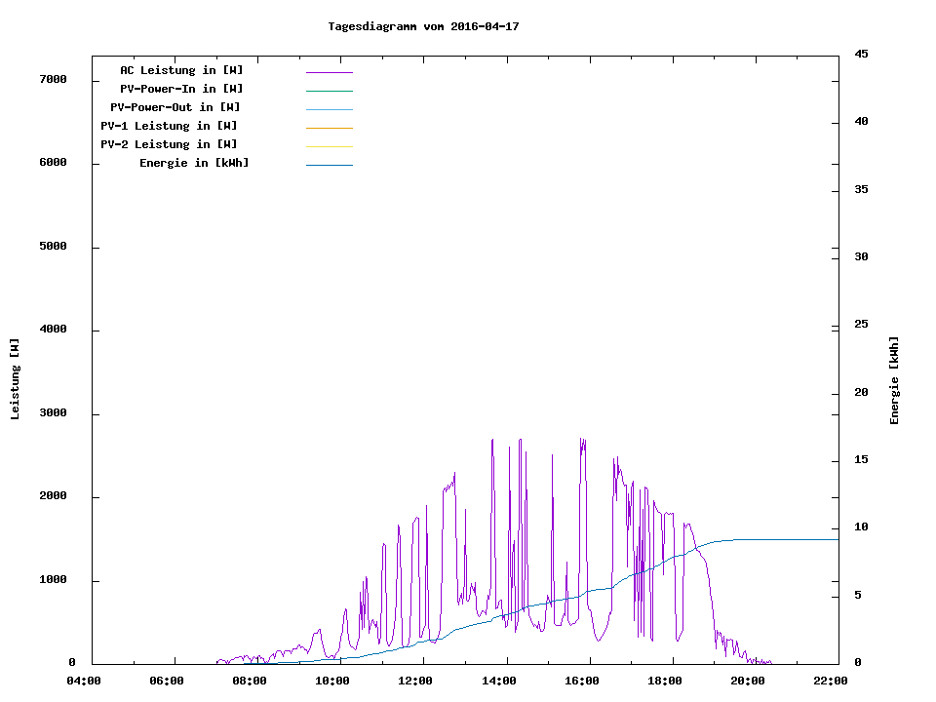Click the grey PV-1 Leistung legend line sample
Viewport: 936px width, 702px height.
coord(329,128)
